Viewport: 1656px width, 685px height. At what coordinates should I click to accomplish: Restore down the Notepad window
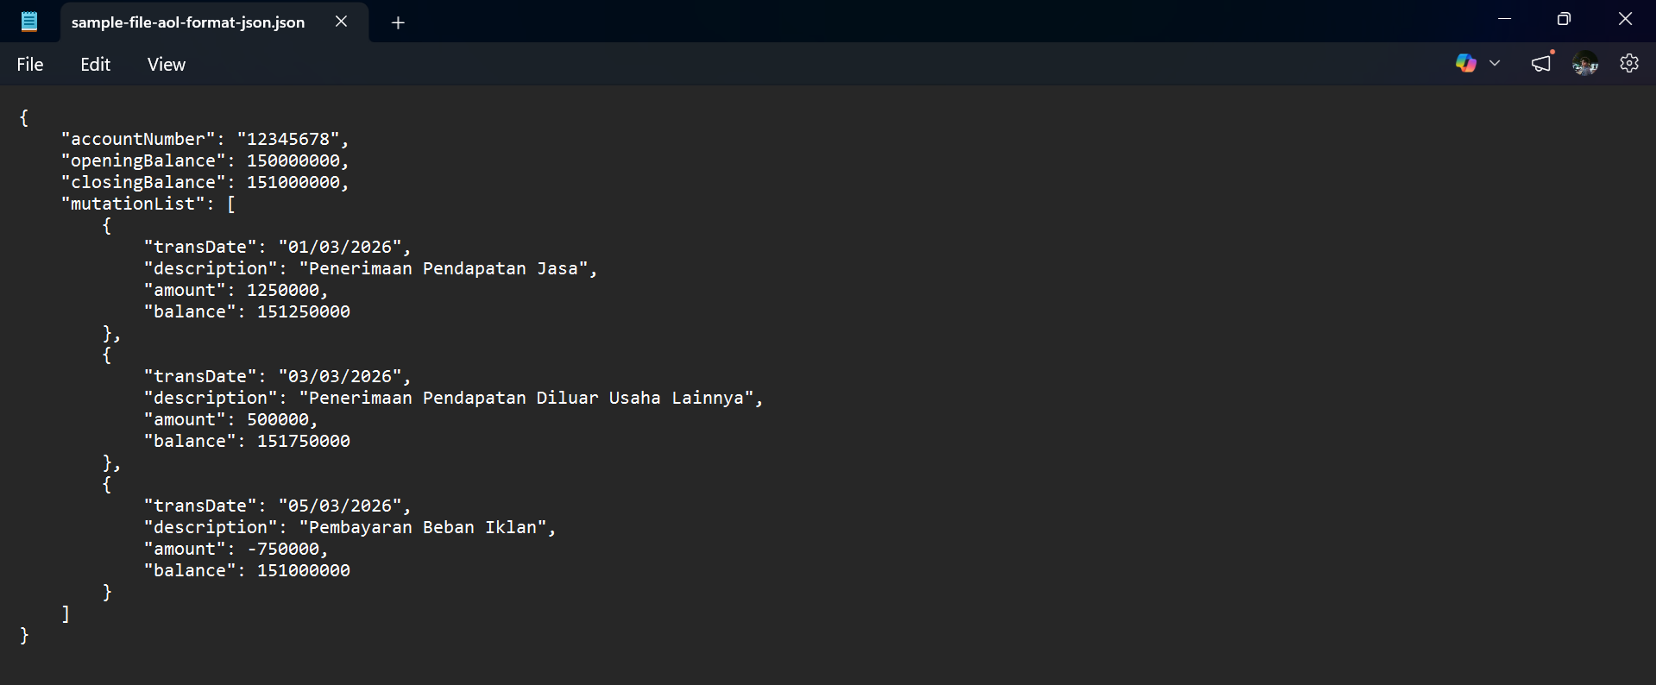point(1564,19)
